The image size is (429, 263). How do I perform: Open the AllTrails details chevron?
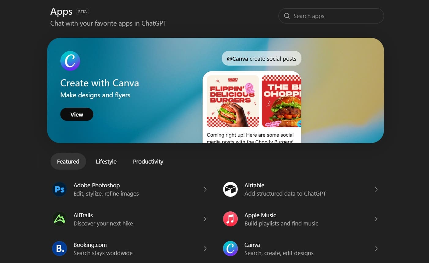pos(205,219)
